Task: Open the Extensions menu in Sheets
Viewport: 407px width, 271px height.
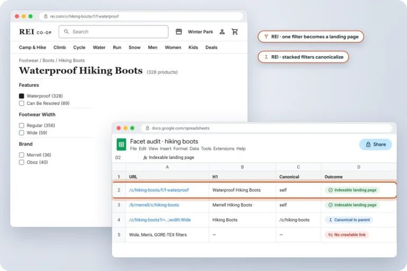Action: (224, 149)
